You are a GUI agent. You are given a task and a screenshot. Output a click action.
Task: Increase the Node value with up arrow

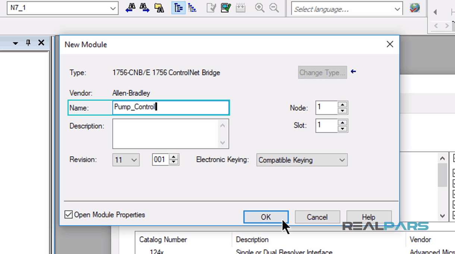[342, 105]
